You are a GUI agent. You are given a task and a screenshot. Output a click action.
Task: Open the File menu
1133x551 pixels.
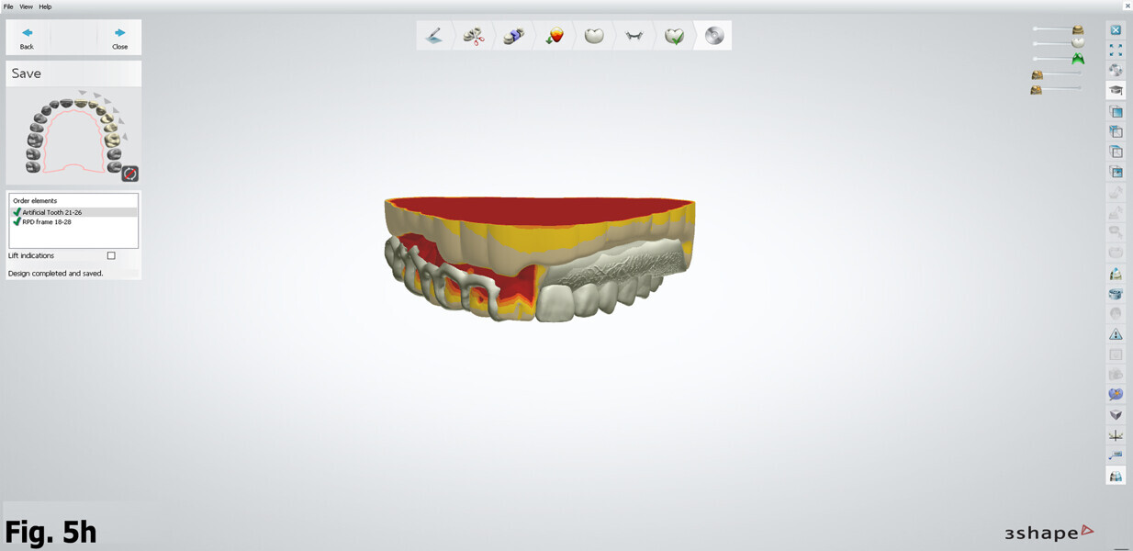8,6
